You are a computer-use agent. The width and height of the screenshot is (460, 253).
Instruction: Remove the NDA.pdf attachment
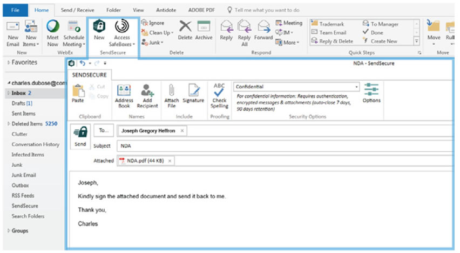[x=170, y=161]
